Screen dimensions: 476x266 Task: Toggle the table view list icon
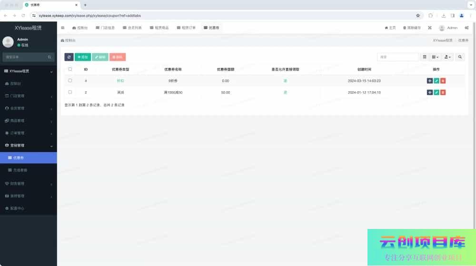425,57
